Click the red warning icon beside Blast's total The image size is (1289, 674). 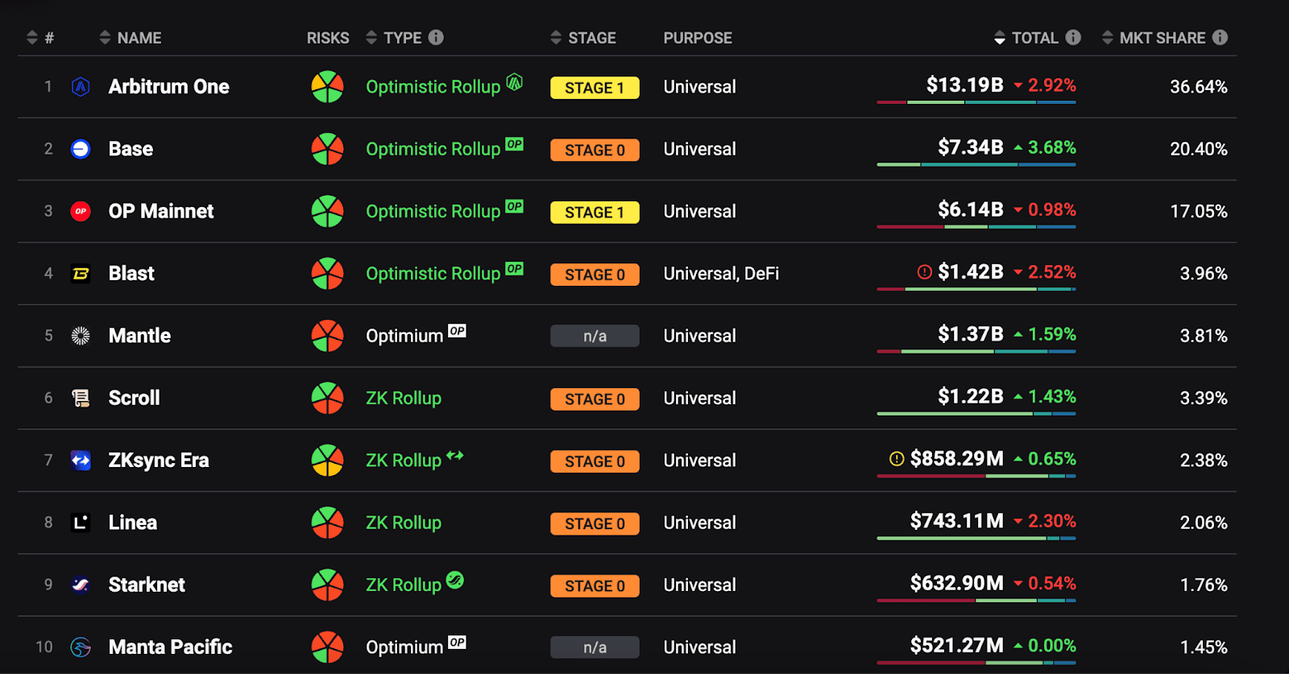pyautogui.click(x=925, y=272)
